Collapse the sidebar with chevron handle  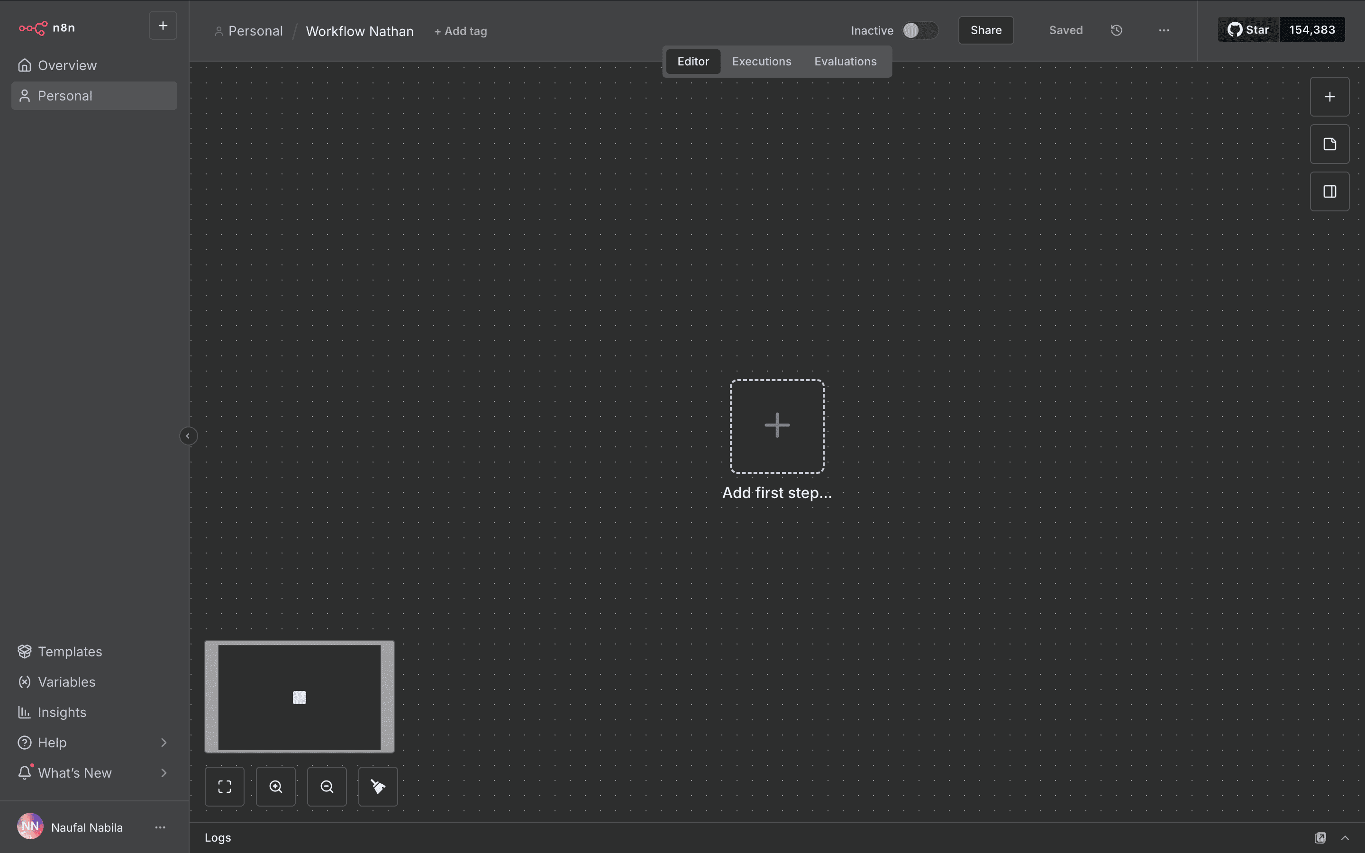[x=188, y=436]
